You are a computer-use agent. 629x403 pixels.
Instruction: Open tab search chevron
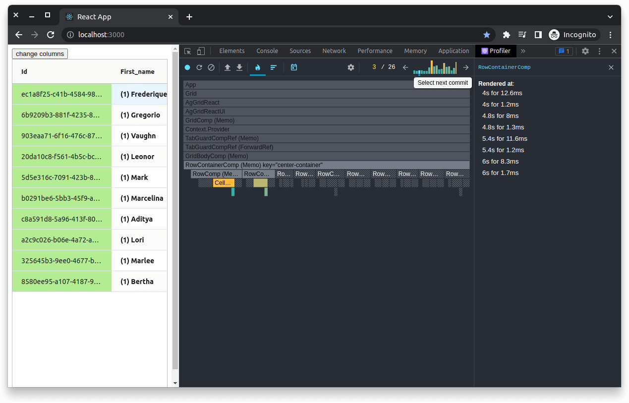[610, 17]
